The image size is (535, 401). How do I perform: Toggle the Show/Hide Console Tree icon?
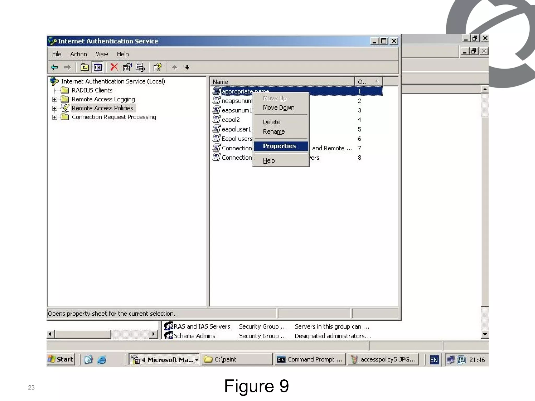[98, 68]
